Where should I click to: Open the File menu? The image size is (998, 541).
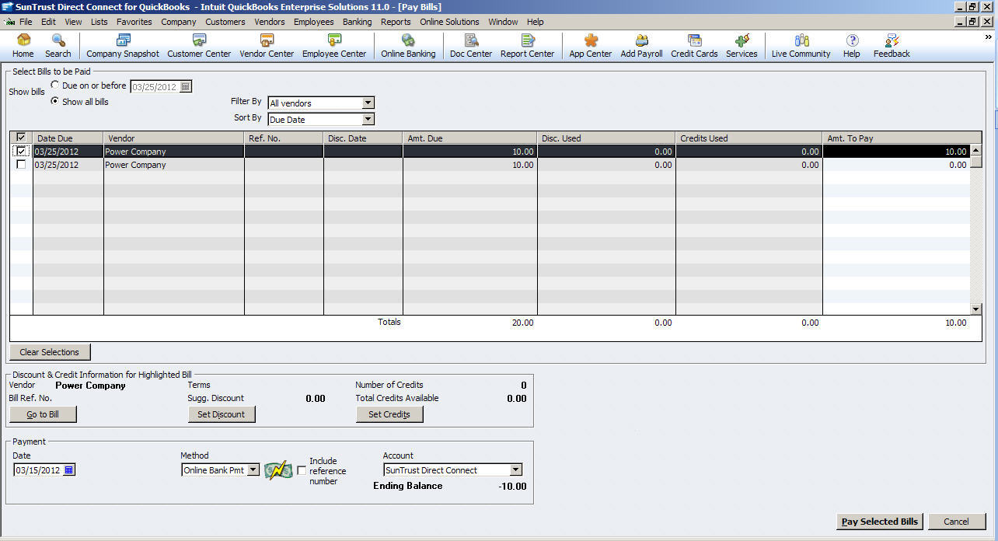[x=26, y=22]
